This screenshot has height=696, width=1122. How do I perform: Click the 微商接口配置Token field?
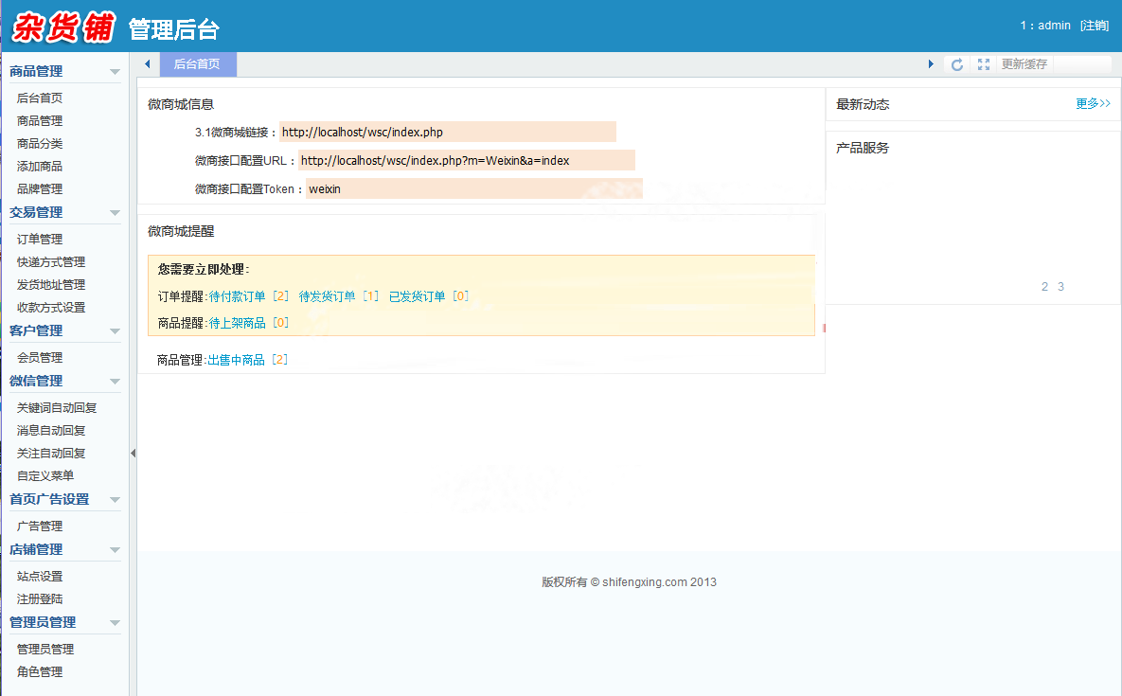(474, 188)
